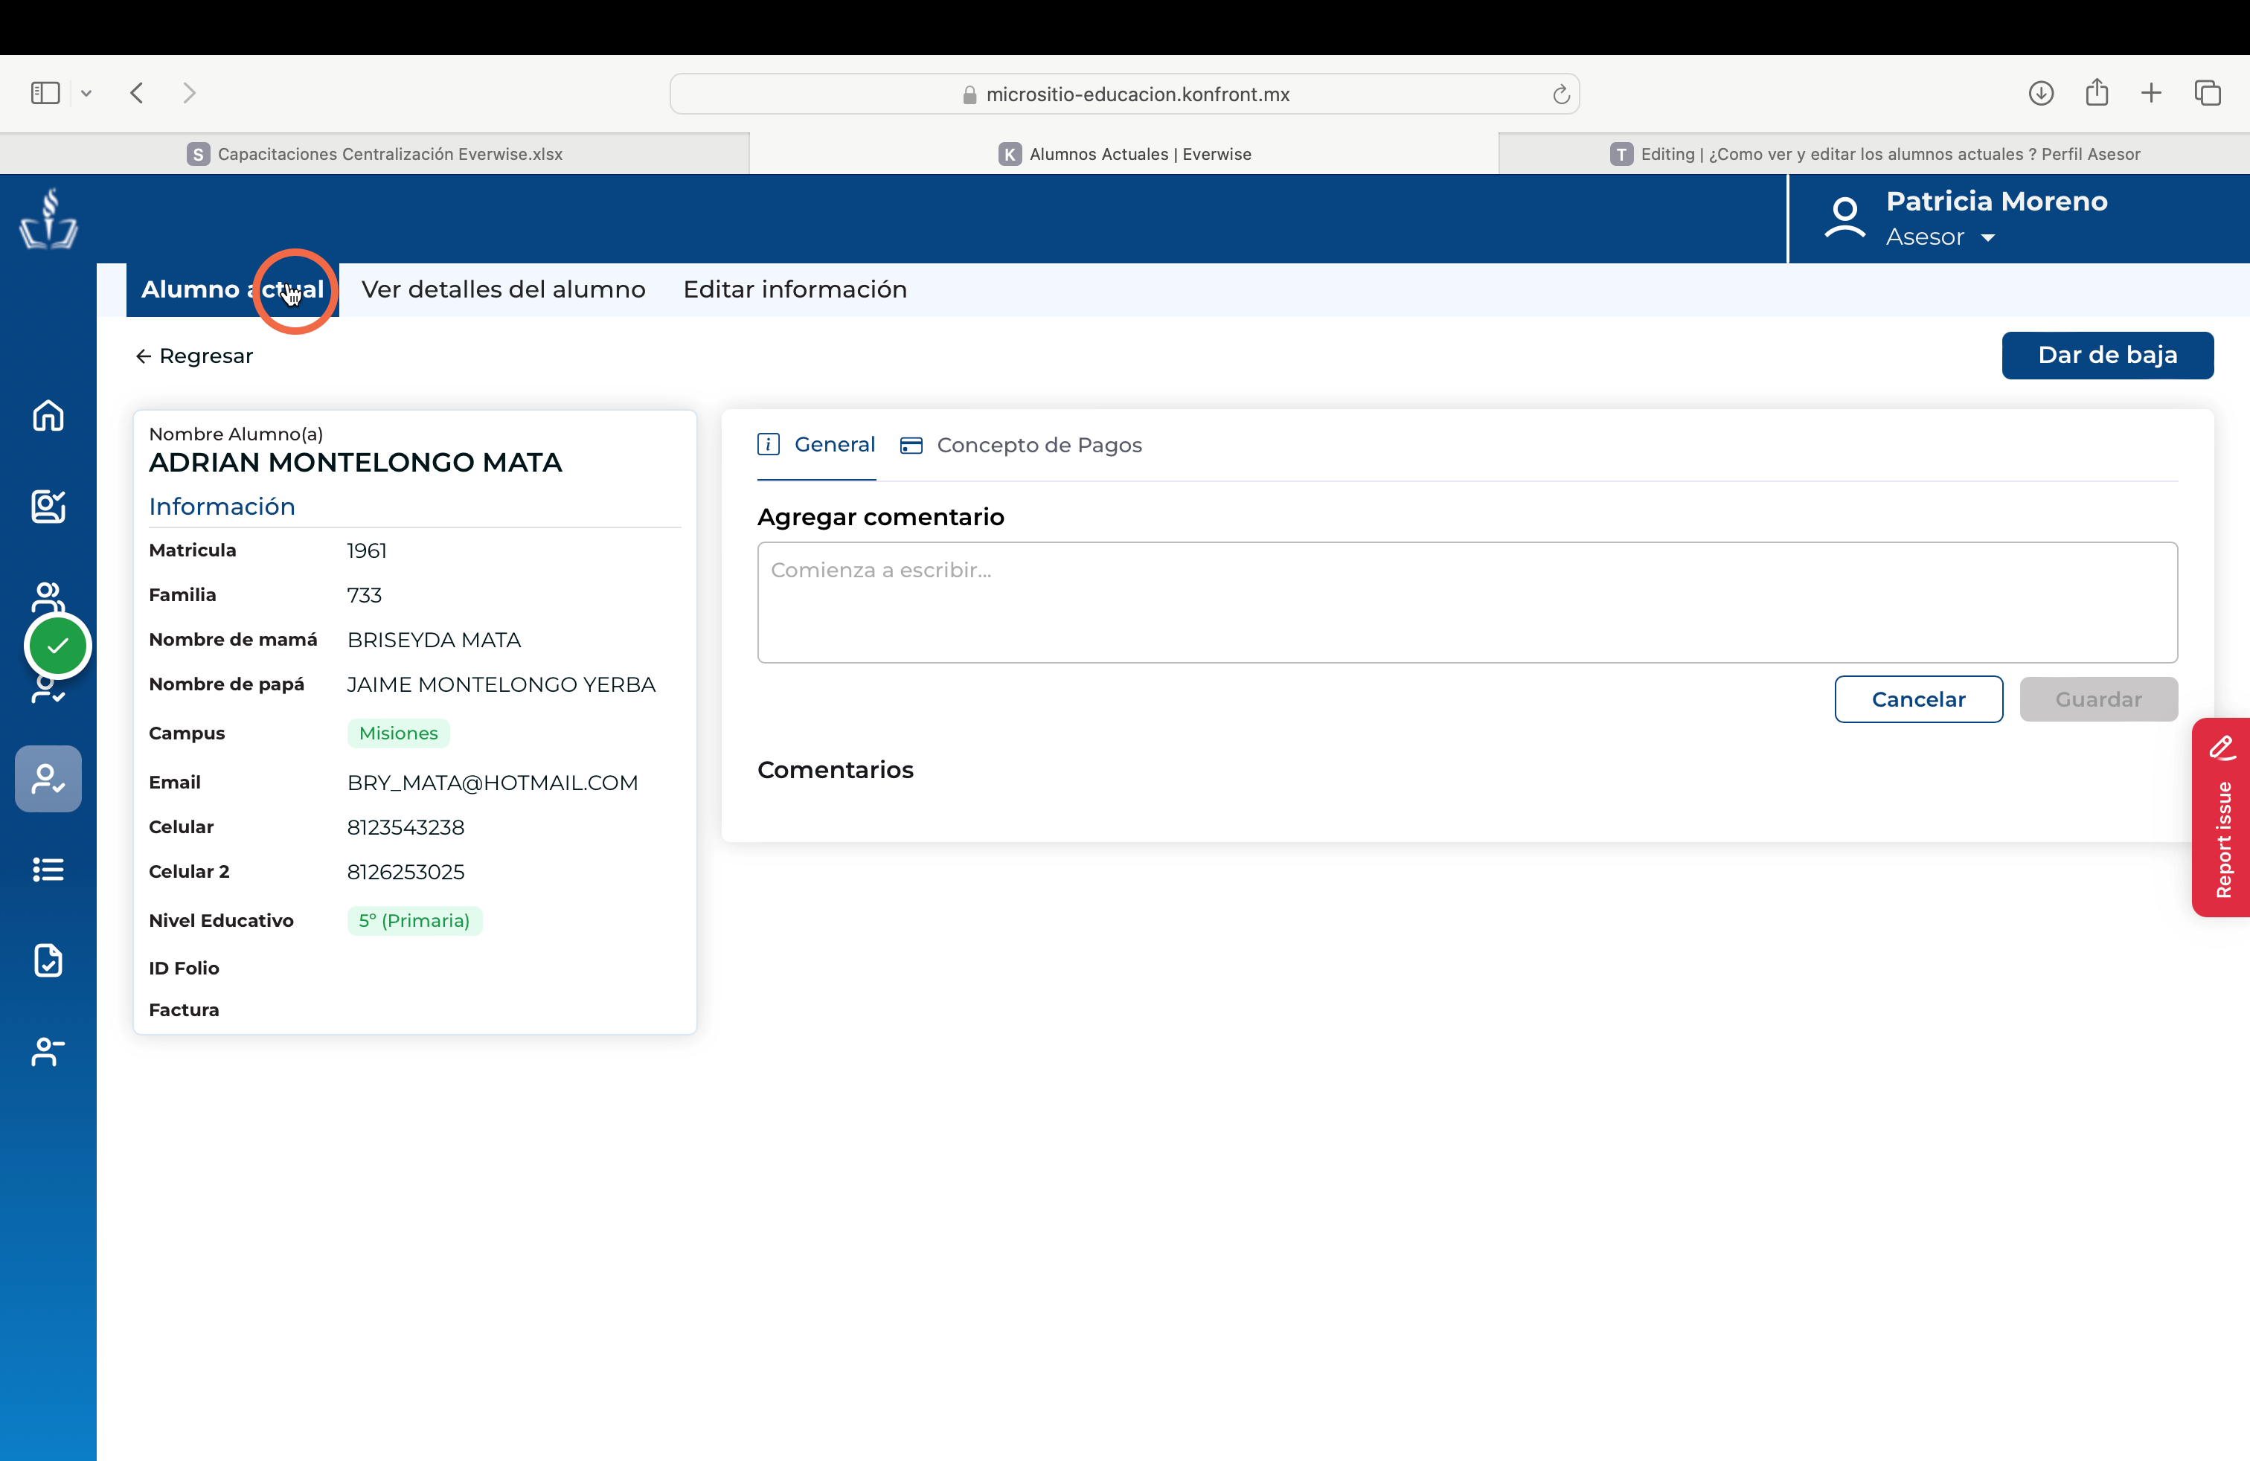The height and width of the screenshot is (1461, 2250).
Task: Click the Guardar button
Action: [2099, 699]
